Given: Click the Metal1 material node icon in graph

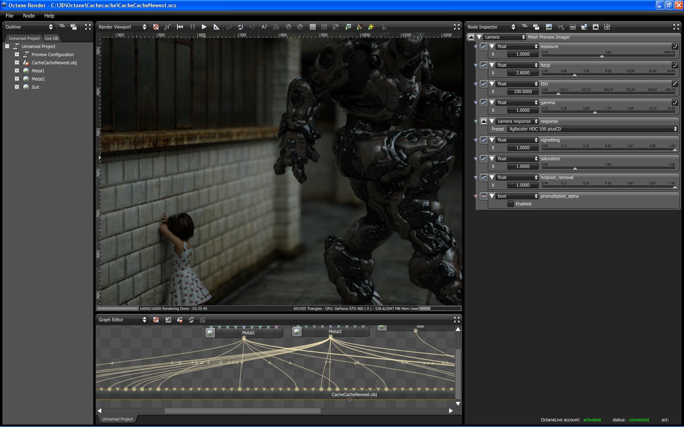Looking at the screenshot, I should pos(210,333).
